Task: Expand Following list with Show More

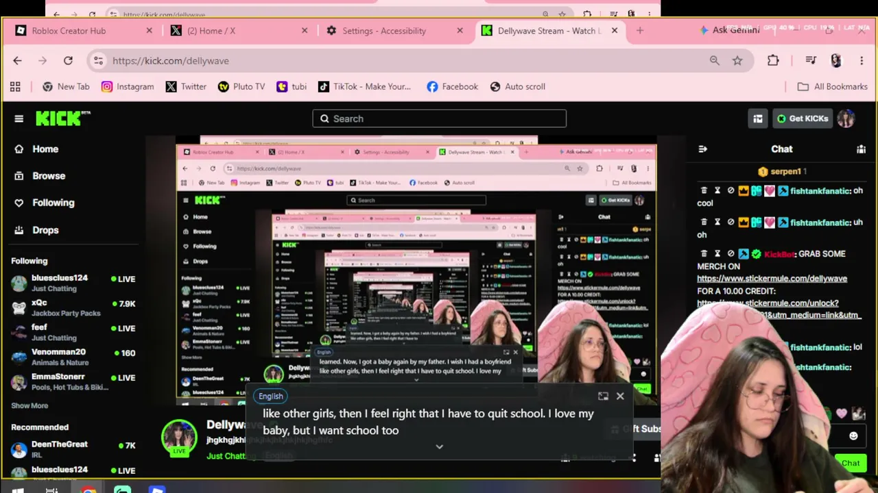Action: [x=29, y=405]
